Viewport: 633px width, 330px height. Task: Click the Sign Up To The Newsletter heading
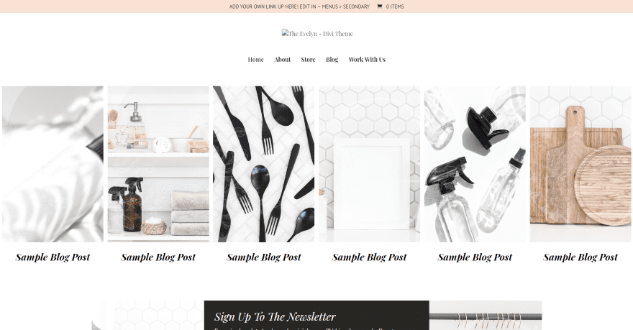click(275, 316)
